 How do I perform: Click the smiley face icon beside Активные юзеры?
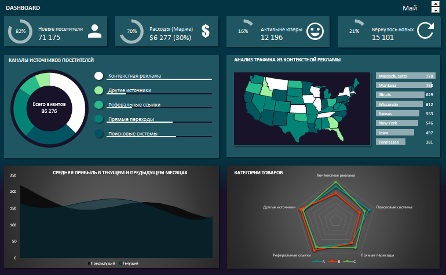(x=315, y=31)
